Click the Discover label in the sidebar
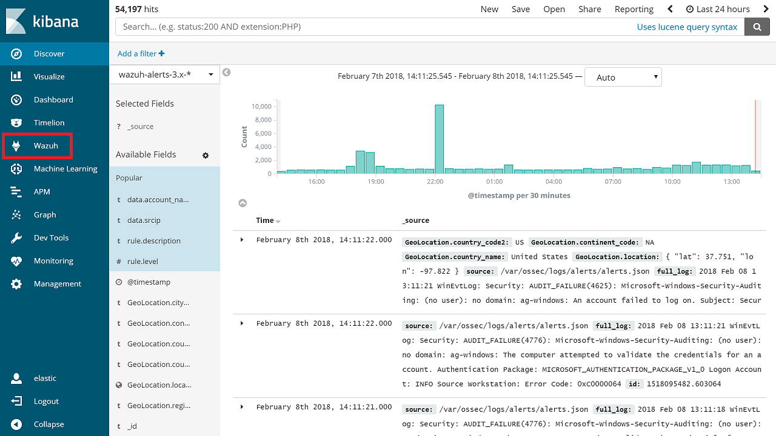This screenshot has width=776, height=436. pos(49,54)
